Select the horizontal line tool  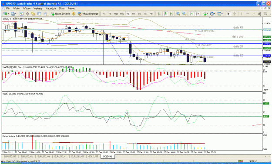[248, 14]
